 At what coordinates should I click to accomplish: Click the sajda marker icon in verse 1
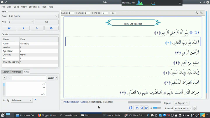click(191, 33)
